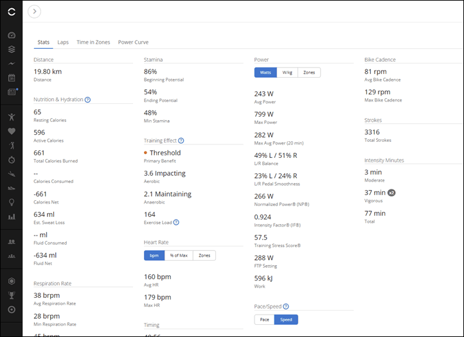
Task: Click the 661 Total Calories Burned value
Action: [x=39, y=153]
